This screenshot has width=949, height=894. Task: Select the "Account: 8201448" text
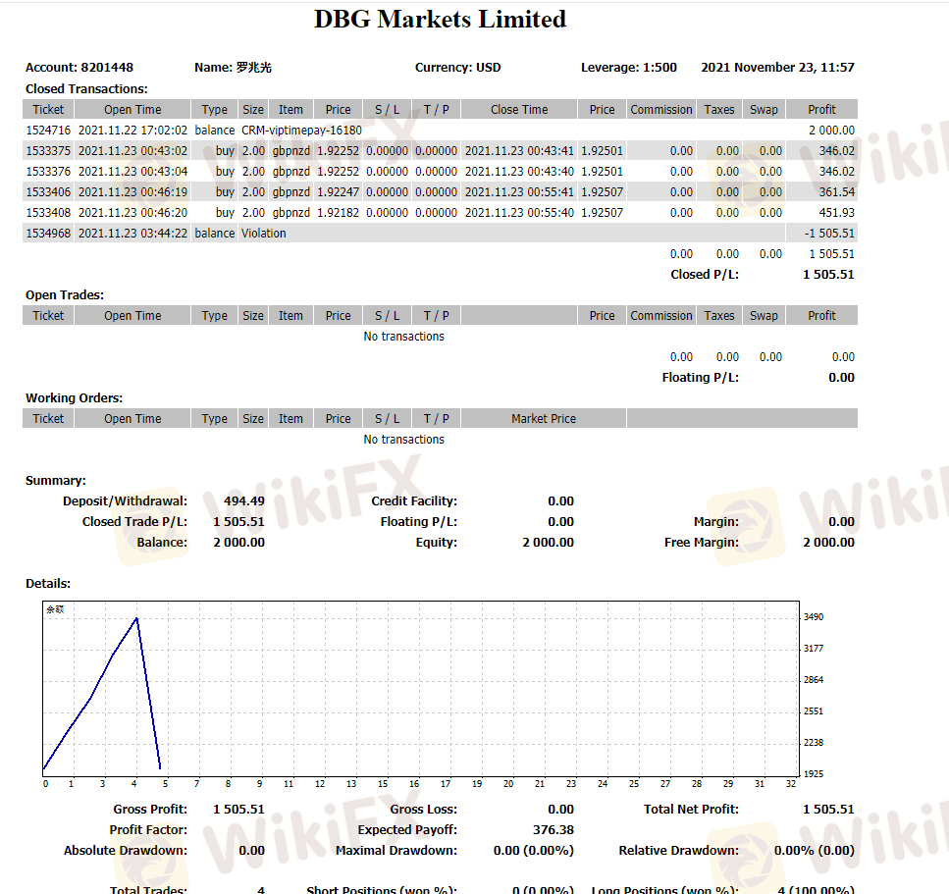[x=79, y=67]
